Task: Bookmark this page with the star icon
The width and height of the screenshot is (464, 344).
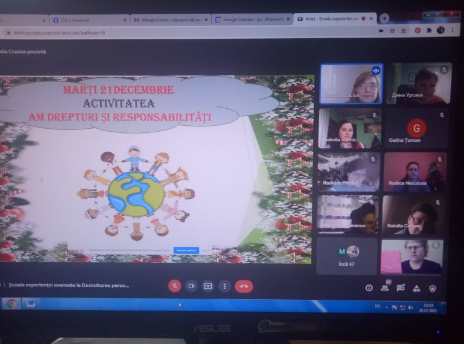Action: [x=403, y=31]
